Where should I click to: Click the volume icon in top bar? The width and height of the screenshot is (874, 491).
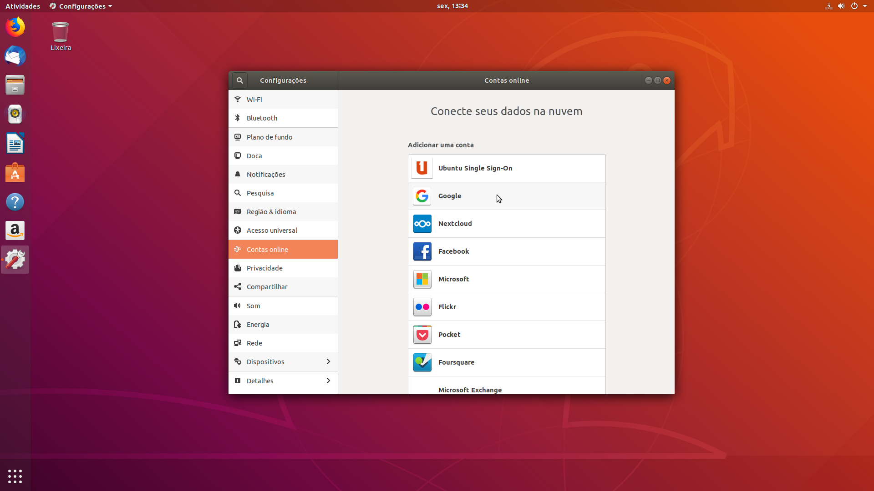(x=841, y=6)
